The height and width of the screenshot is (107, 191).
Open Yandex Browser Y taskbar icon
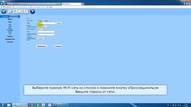(x=50, y=105)
